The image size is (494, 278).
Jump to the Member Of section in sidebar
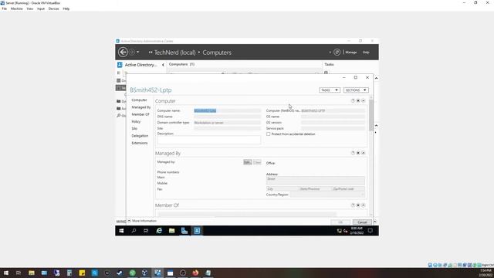coord(140,114)
